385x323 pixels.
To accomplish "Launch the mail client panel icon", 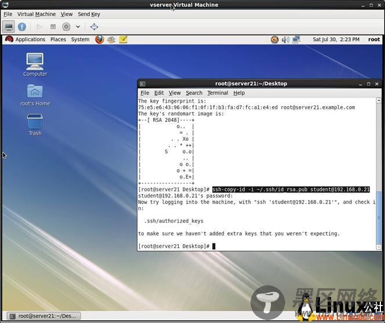I will click(x=111, y=39).
